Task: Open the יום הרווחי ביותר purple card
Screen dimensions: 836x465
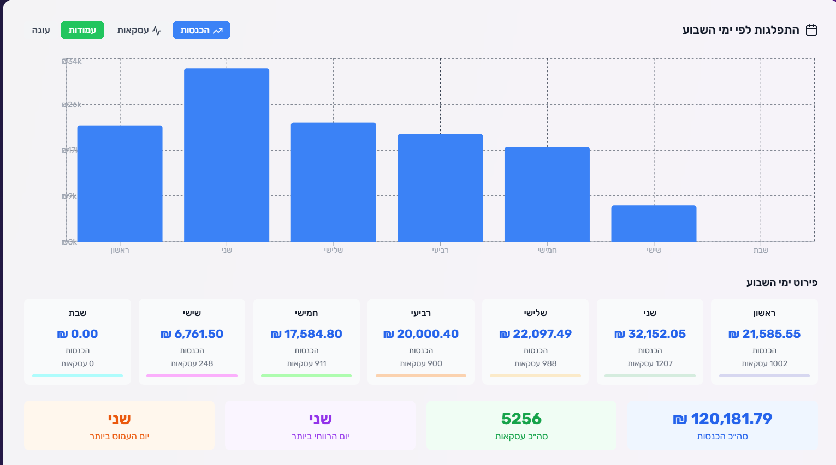Action: point(320,425)
